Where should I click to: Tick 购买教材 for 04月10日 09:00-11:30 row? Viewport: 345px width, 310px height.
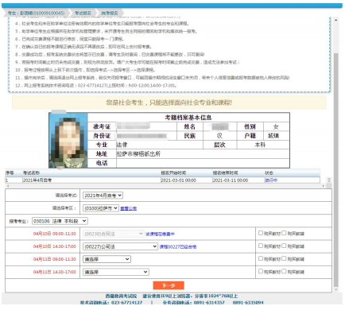[261, 233]
